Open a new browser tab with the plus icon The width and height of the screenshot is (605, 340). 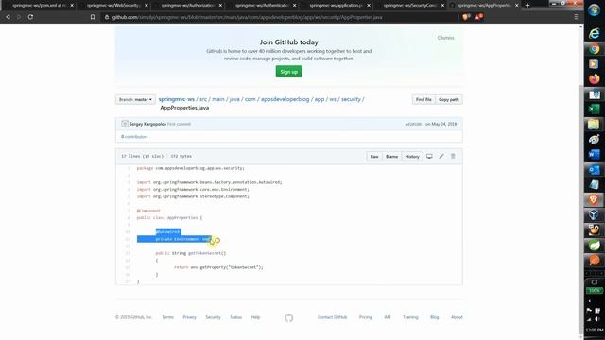(527, 6)
